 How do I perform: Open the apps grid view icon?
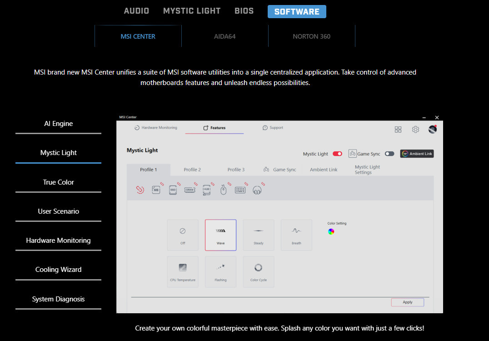[398, 130]
